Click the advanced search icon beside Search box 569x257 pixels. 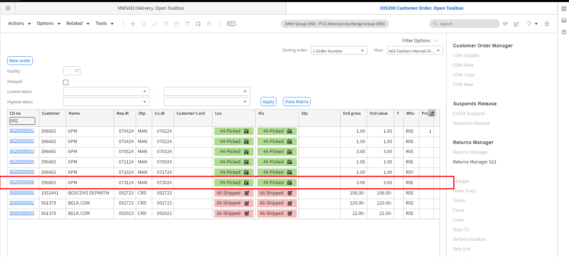(505, 24)
